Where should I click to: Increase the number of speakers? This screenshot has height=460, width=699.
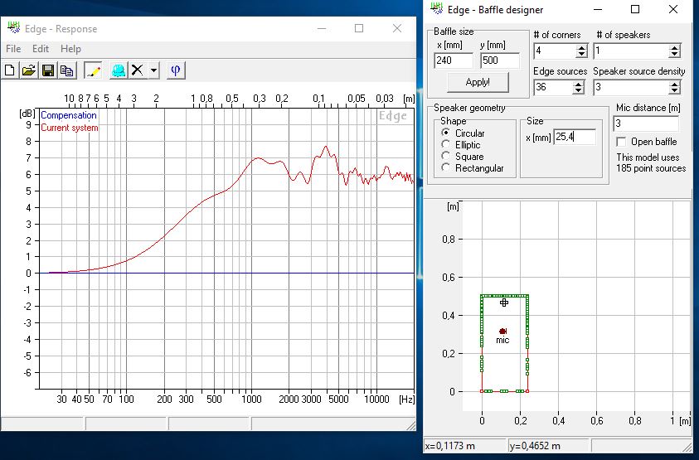pos(675,47)
